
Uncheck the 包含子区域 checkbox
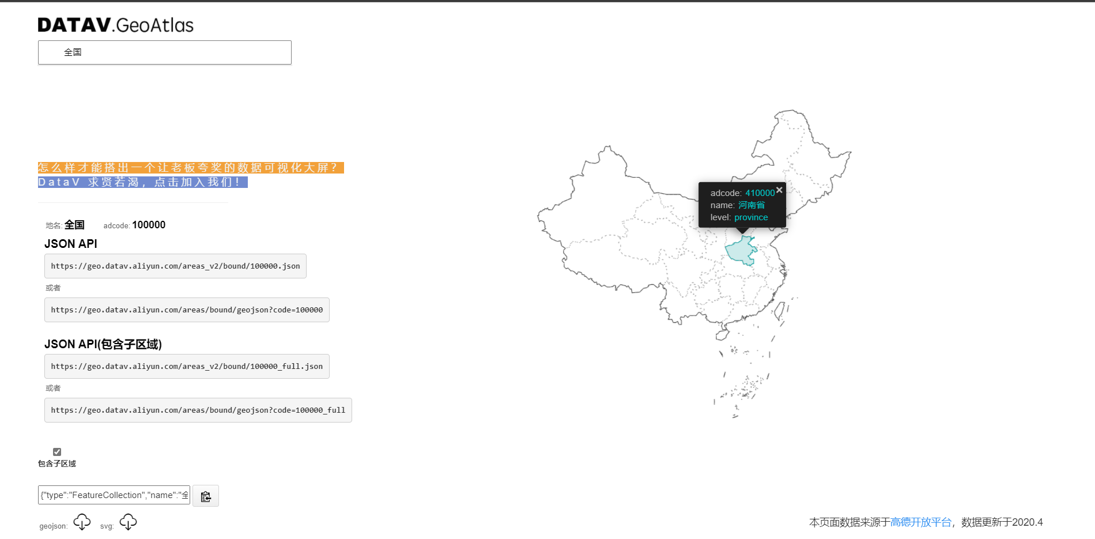(x=56, y=451)
